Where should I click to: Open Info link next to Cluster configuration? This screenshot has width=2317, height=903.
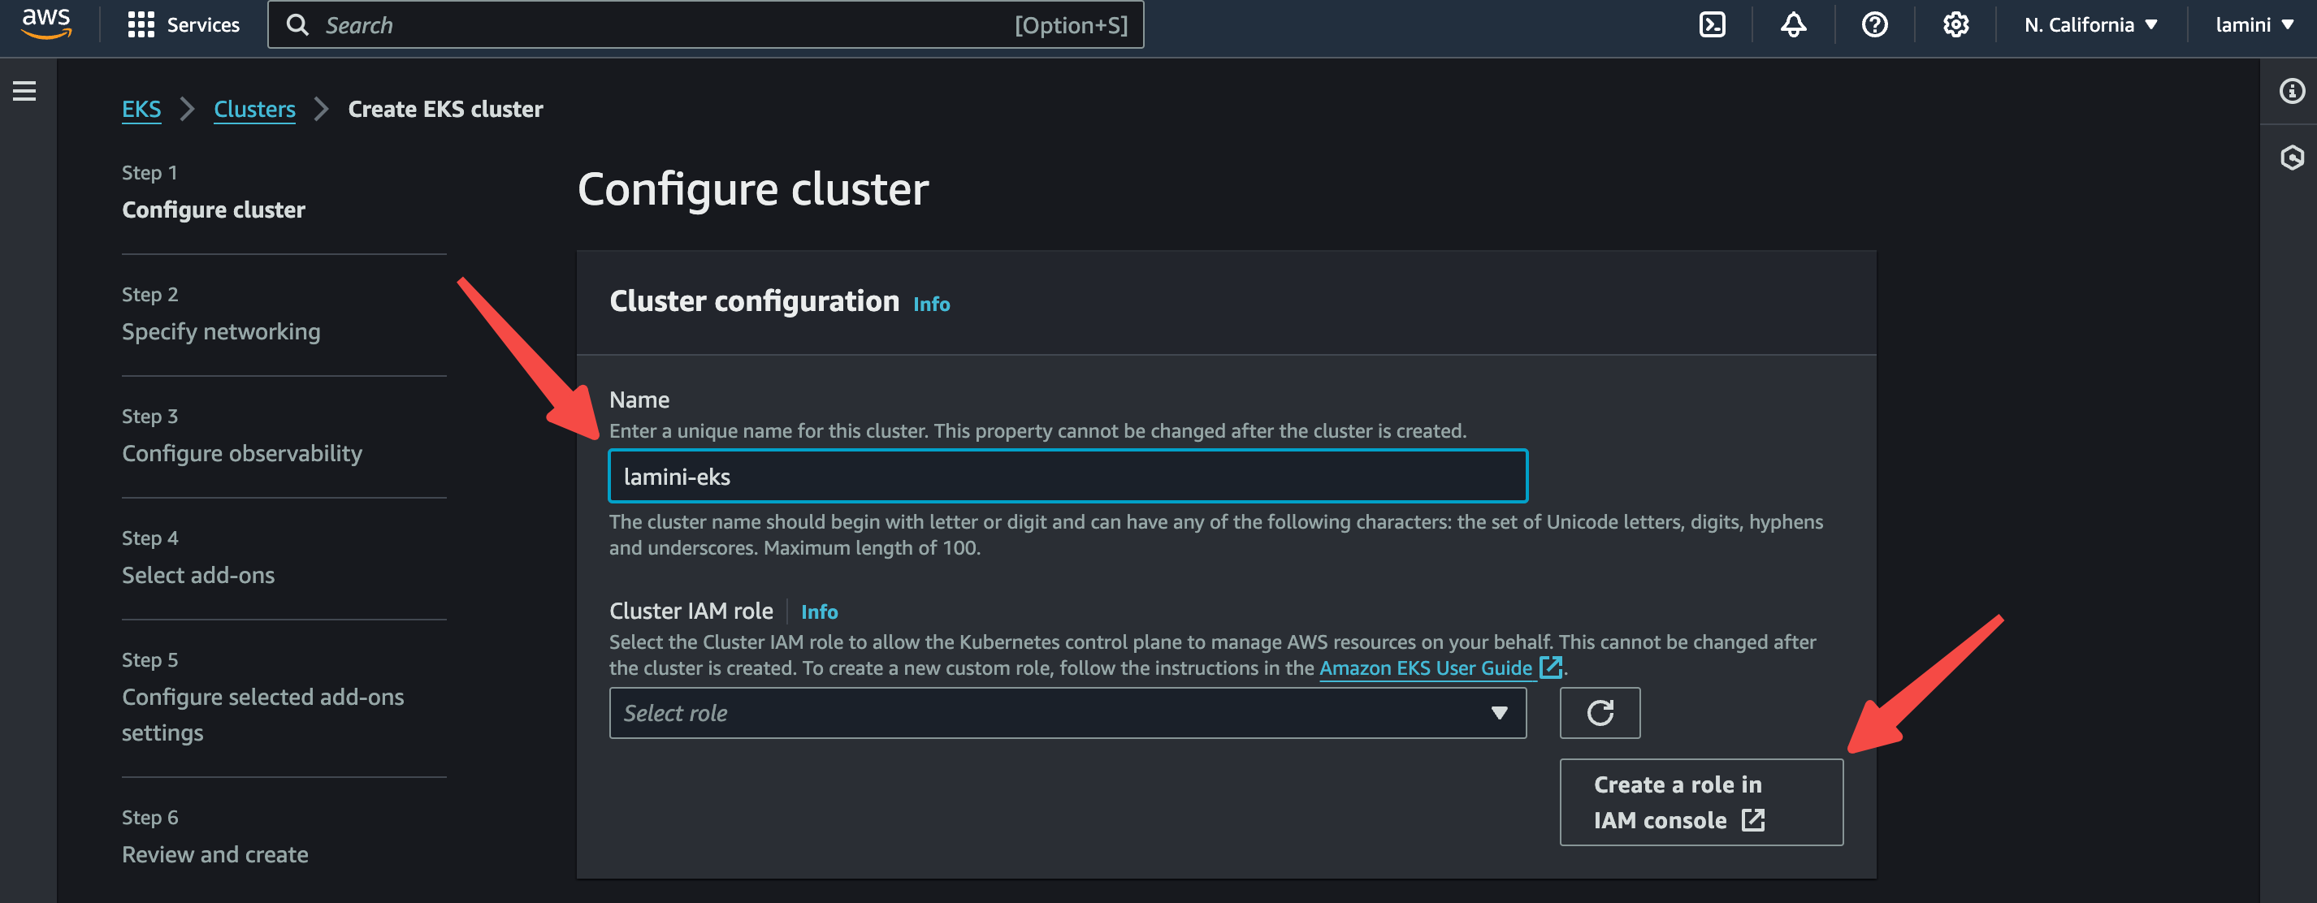point(931,304)
